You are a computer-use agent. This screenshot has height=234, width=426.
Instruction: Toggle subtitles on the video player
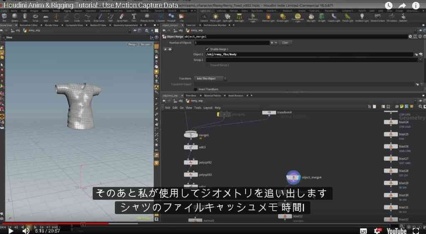363,231
